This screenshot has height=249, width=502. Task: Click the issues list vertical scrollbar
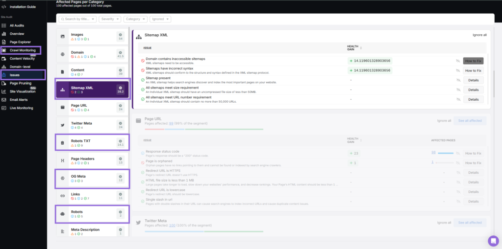pos(495,83)
